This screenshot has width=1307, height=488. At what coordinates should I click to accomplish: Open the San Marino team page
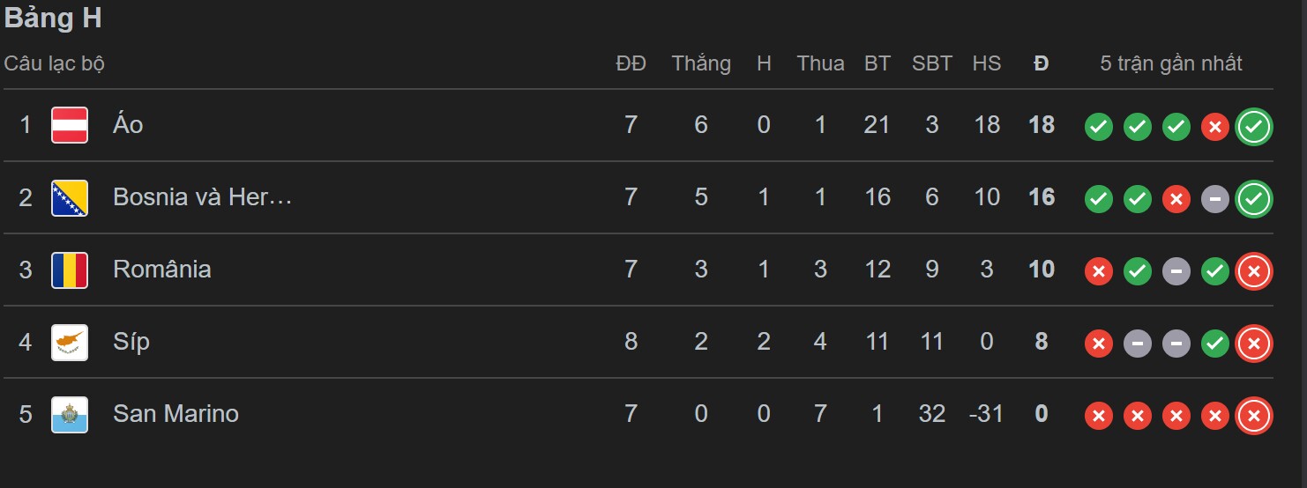176,414
